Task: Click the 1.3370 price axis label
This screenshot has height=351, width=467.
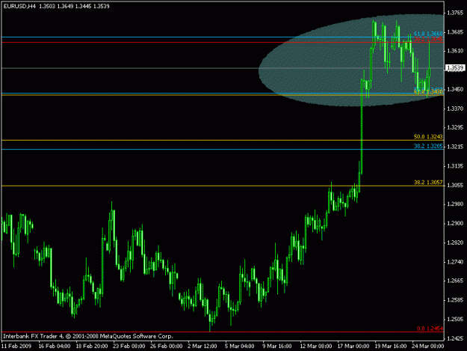Action: pos(455,109)
